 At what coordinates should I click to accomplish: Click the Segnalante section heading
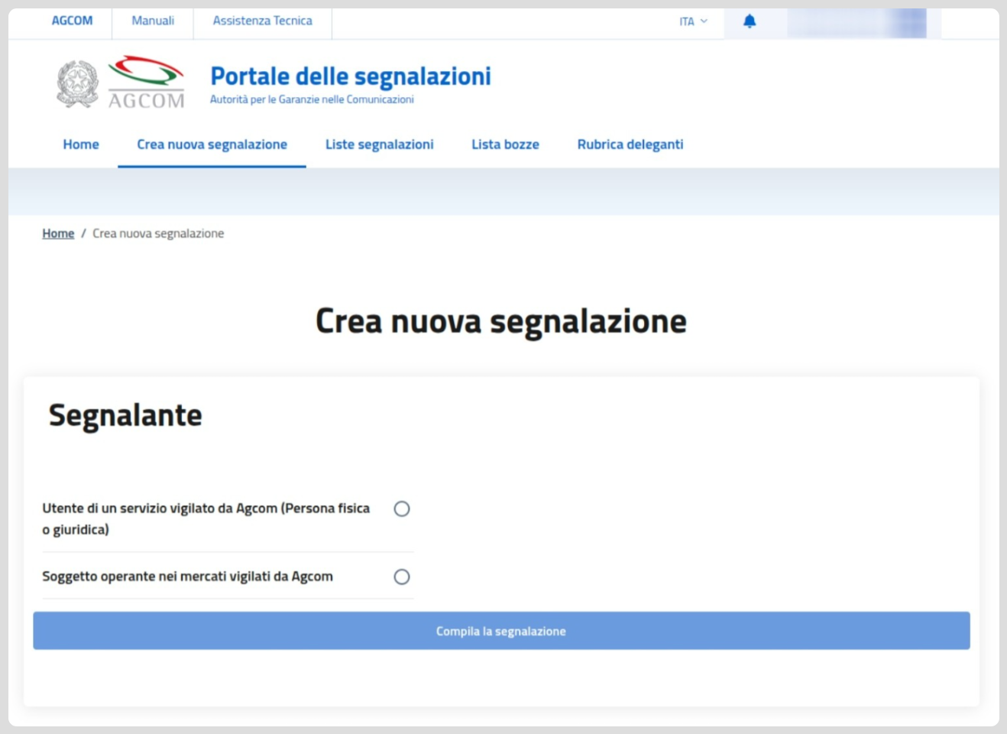tap(125, 416)
